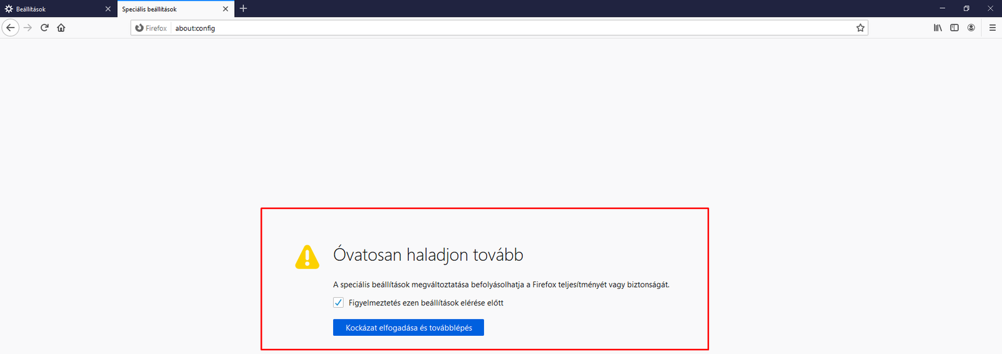The width and height of the screenshot is (1002, 354).
Task: Open the Firefox Account icon
Action: click(x=971, y=28)
